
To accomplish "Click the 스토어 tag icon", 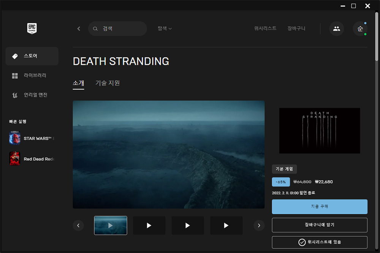I will pyautogui.click(x=15, y=56).
